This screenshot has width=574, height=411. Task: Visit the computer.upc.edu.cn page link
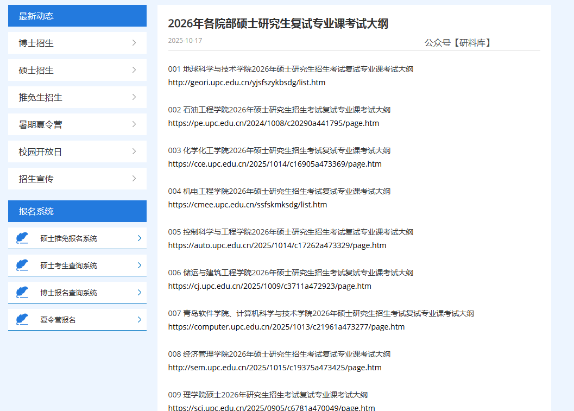pyautogui.click(x=286, y=327)
